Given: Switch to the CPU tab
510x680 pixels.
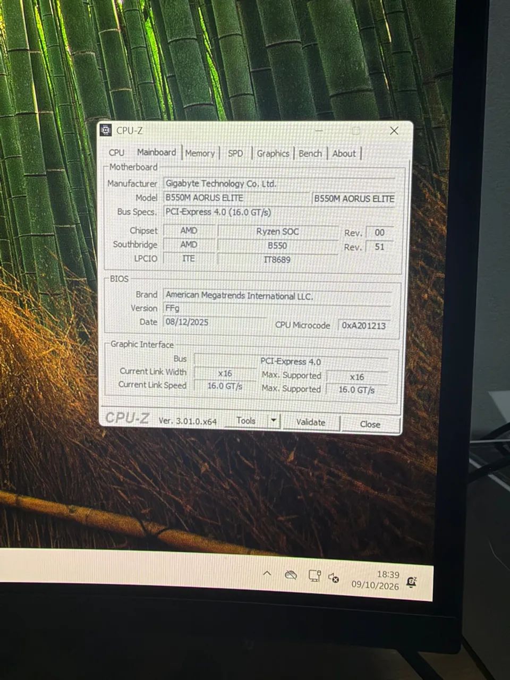Looking at the screenshot, I should click(116, 152).
